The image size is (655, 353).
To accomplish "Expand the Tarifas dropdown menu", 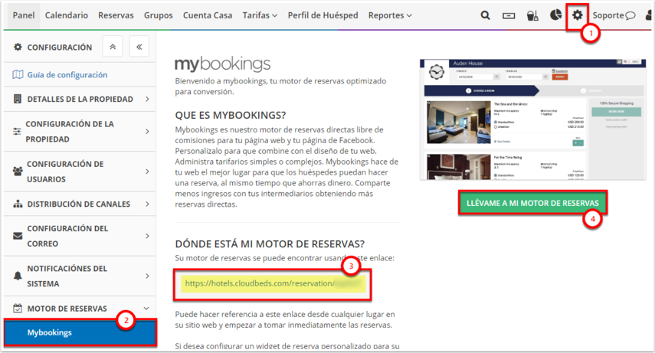I will [x=260, y=15].
